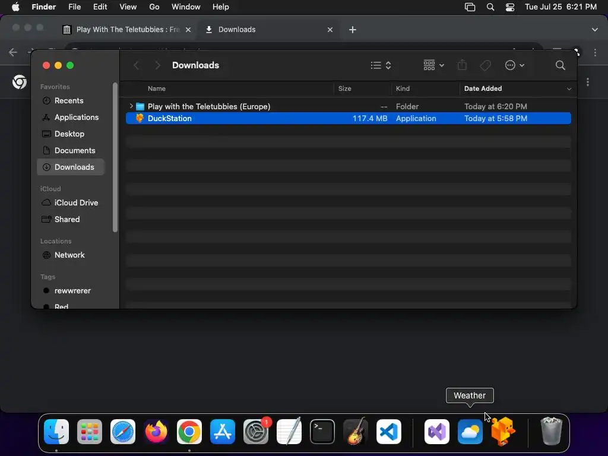
Task: Select Applications in Finder sidebar
Action: (71, 118)
